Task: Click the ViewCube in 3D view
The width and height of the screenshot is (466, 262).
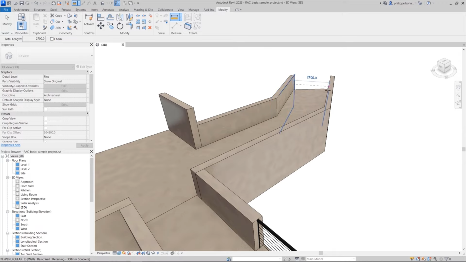Action: 444,66
